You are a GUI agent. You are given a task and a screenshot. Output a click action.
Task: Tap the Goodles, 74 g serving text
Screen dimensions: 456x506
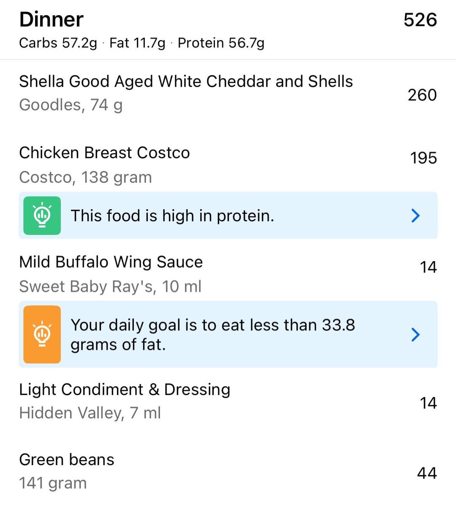click(x=71, y=105)
